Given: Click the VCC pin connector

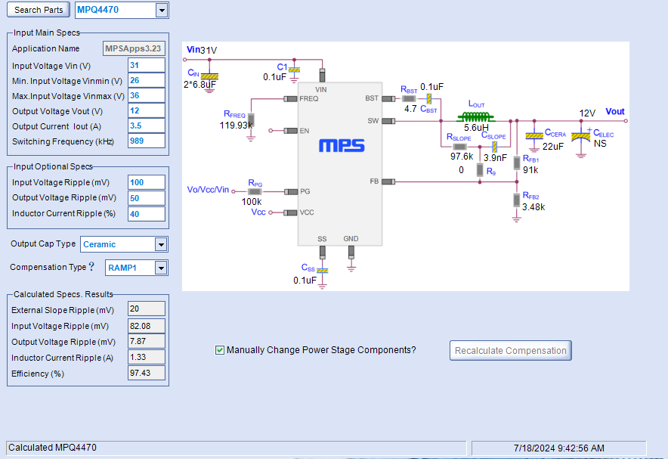Looking at the screenshot, I should [x=290, y=212].
